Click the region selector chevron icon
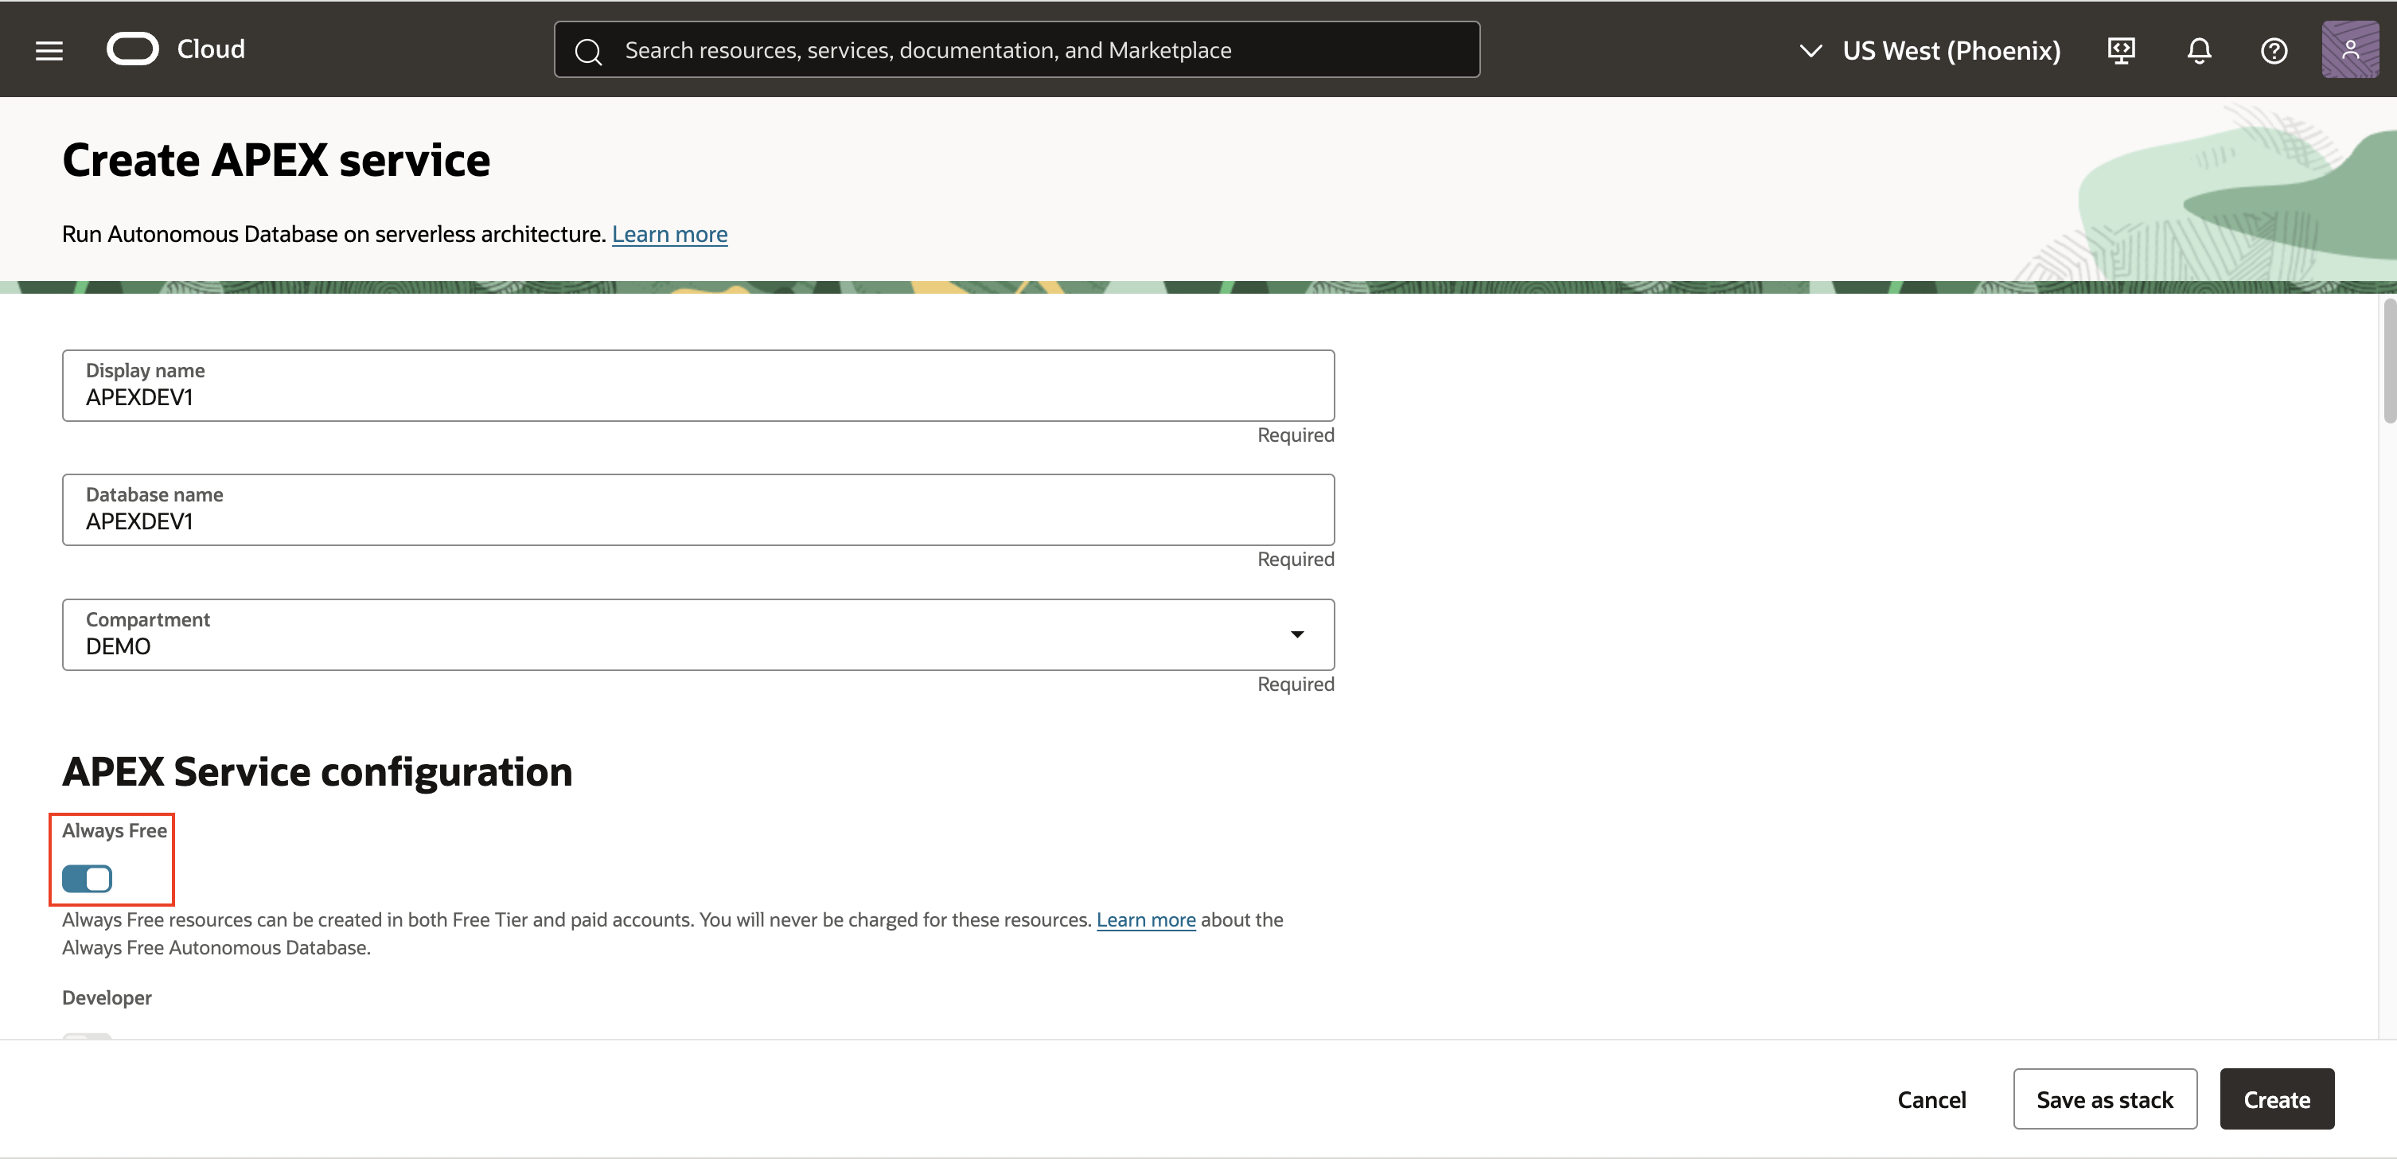 (x=1810, y=50)
